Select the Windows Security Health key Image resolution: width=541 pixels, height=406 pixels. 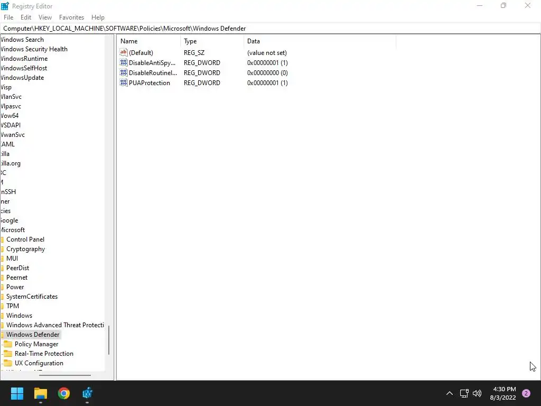pyautogui.click(x=34, y=49)
